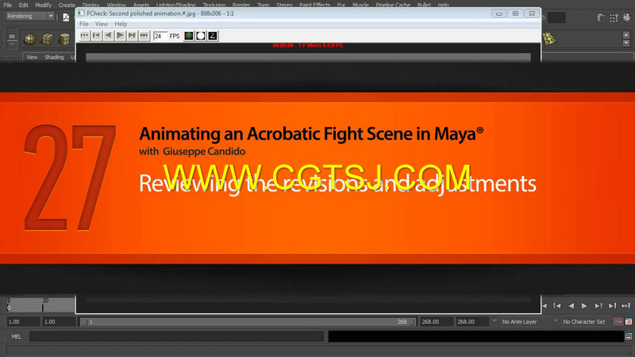Play animation backward in FCheck
635x357 pixels.
(108, 36)
